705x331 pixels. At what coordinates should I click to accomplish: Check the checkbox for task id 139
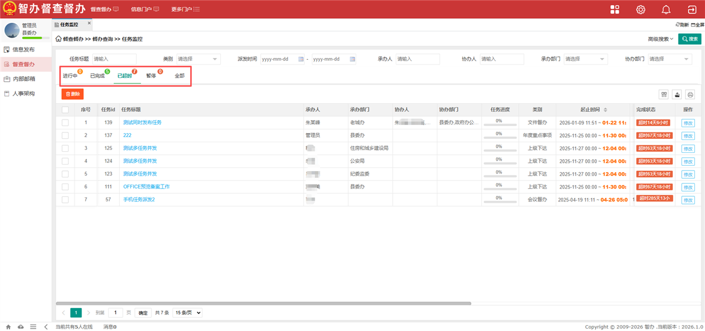tap(65, 122)
